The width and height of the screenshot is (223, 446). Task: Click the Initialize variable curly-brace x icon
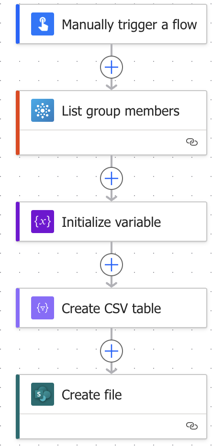[x=43, y=222]
